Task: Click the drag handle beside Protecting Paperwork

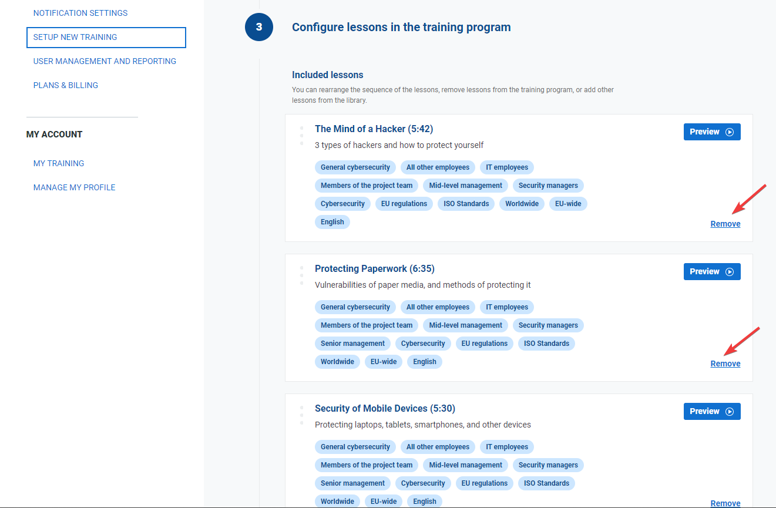Action: (301, 274)
